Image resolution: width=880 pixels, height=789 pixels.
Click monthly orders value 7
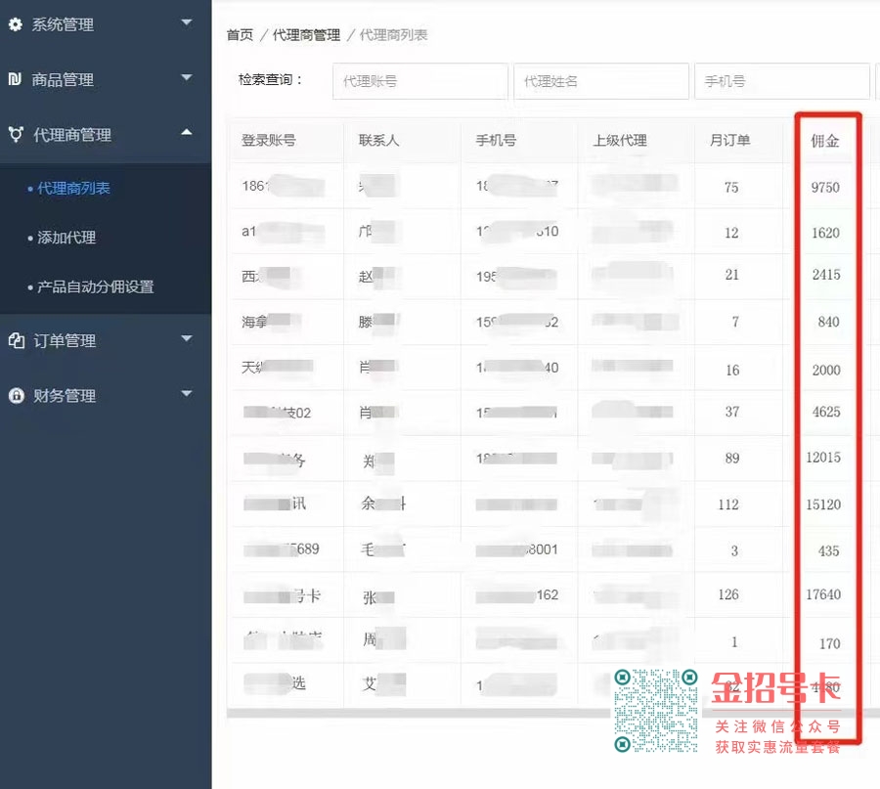tap(735, 322)
